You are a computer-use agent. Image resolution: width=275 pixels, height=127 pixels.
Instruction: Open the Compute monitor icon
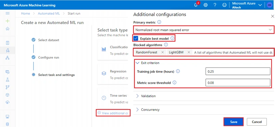[7, 117]
